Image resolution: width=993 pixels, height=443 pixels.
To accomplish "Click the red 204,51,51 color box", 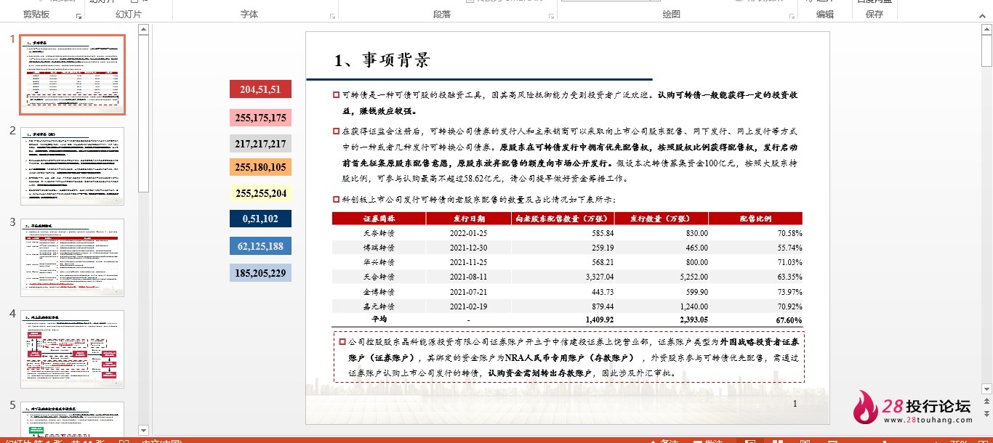I will point(260,89).
